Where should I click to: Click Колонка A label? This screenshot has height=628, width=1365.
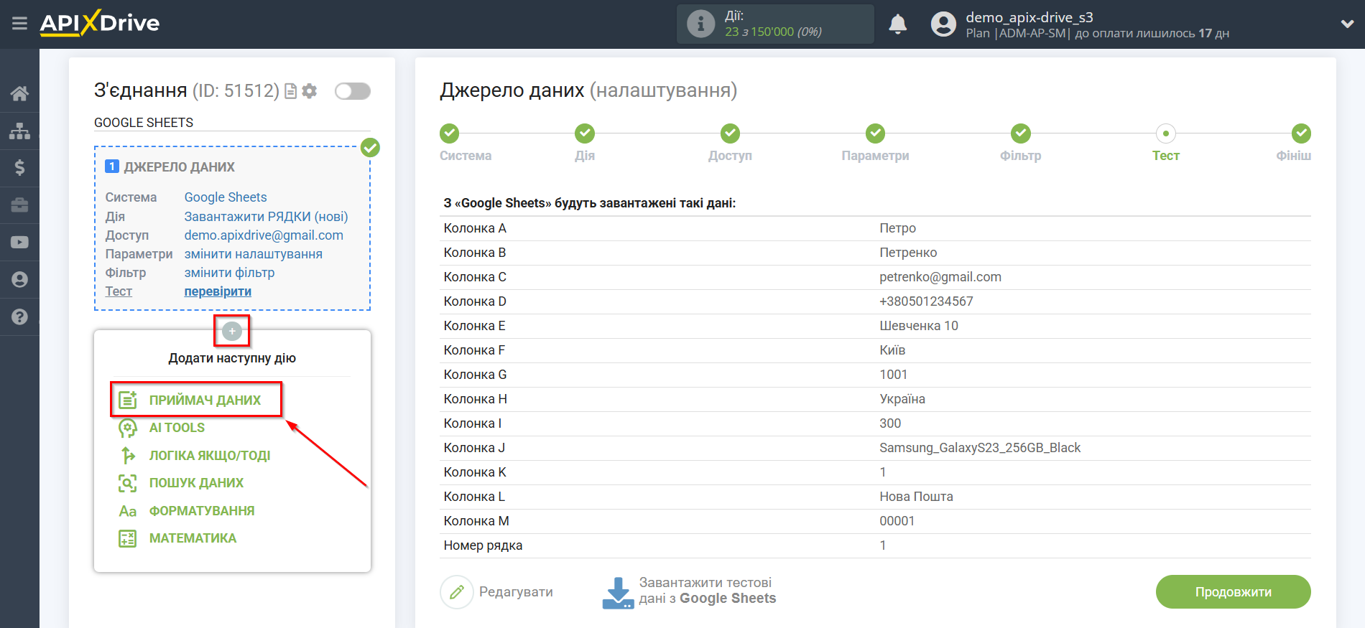point(475,228)
